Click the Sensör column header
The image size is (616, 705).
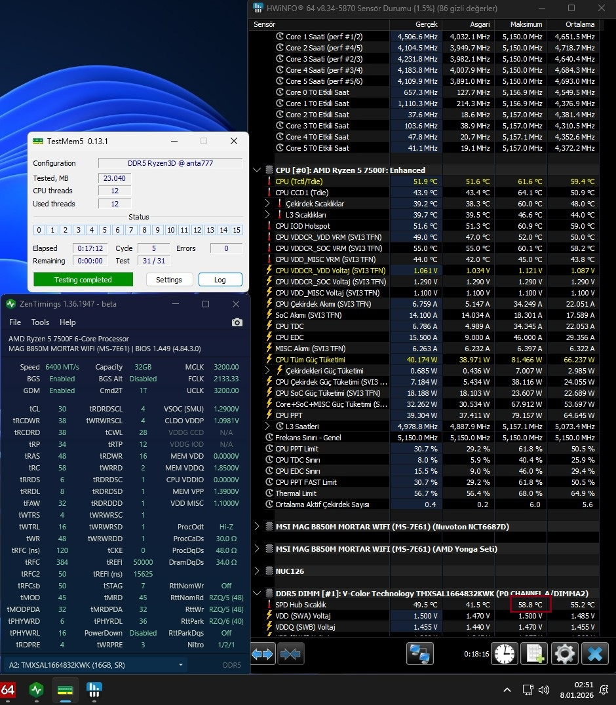[x=319, y=24]
